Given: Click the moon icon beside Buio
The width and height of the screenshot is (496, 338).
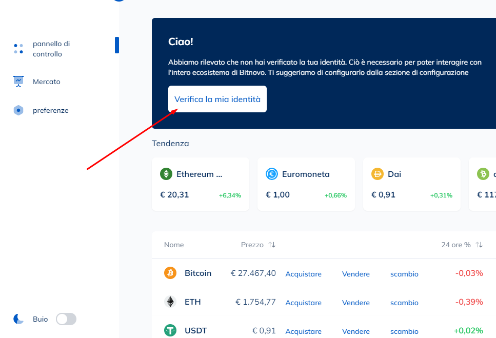Looking at the screenshot, I should tap(18, 319).
